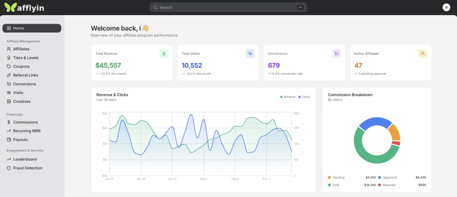Go to Tiers & Levels
Image resolution: width=457 pixels, height=197 pixels.
tap(26, 58)
